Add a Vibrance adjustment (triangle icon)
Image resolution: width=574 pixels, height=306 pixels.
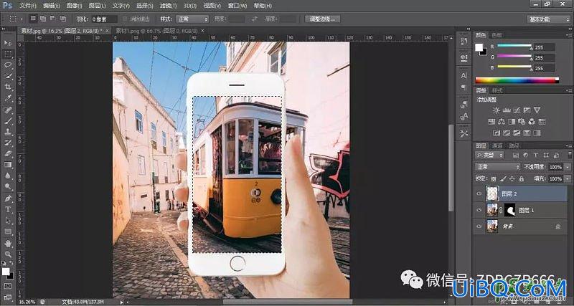(x=537, y=110)
